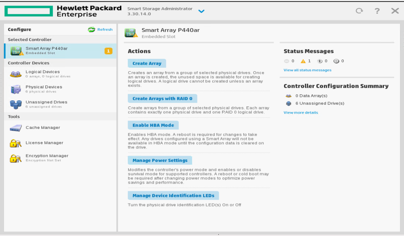Open Manage Power Settings
404x236 pixels.
pyautogui.click(x=160, y=160)
